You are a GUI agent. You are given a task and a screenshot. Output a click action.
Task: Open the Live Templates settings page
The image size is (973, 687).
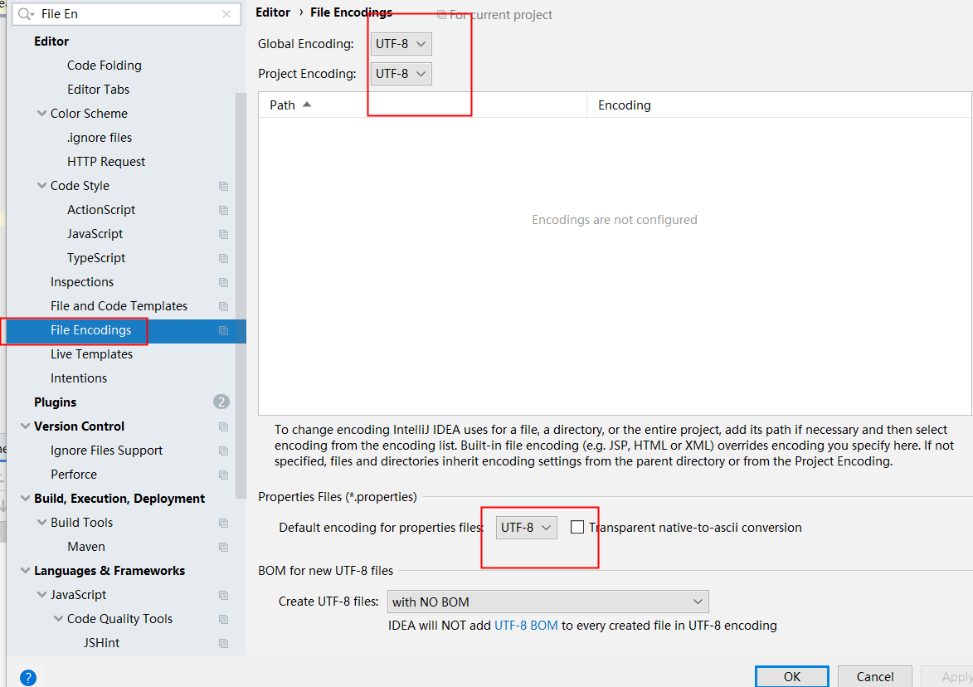coord(91,353)
